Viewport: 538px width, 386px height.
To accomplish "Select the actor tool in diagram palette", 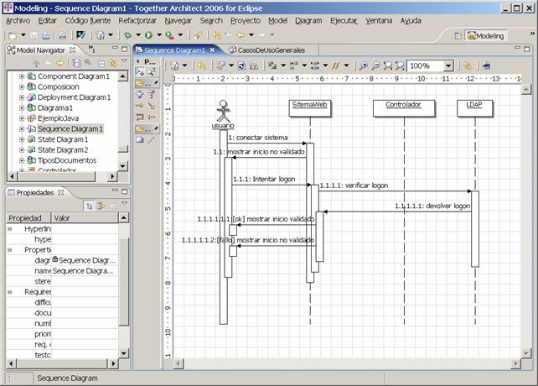I will (140, 95).
